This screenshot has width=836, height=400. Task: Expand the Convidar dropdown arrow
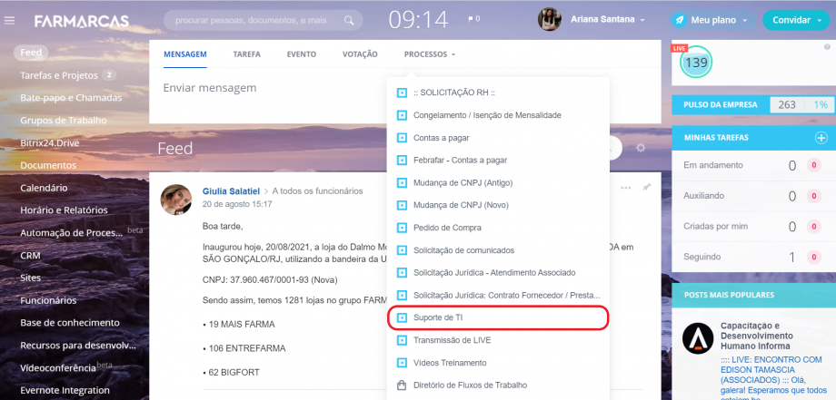click(x=818, y=19)
